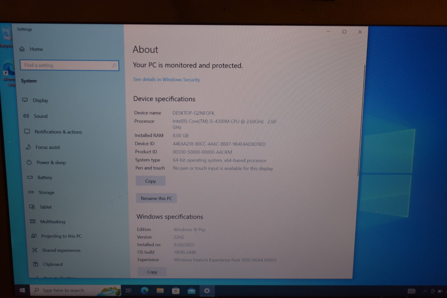The height and width of the screenshot is (298, 447).
Task: Click the Focus assist moon icon
Action: (x=28, y=147)
